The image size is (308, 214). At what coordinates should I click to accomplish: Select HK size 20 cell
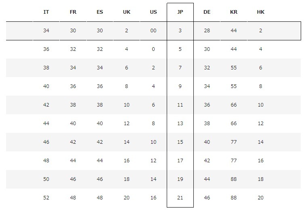[261, 198]
